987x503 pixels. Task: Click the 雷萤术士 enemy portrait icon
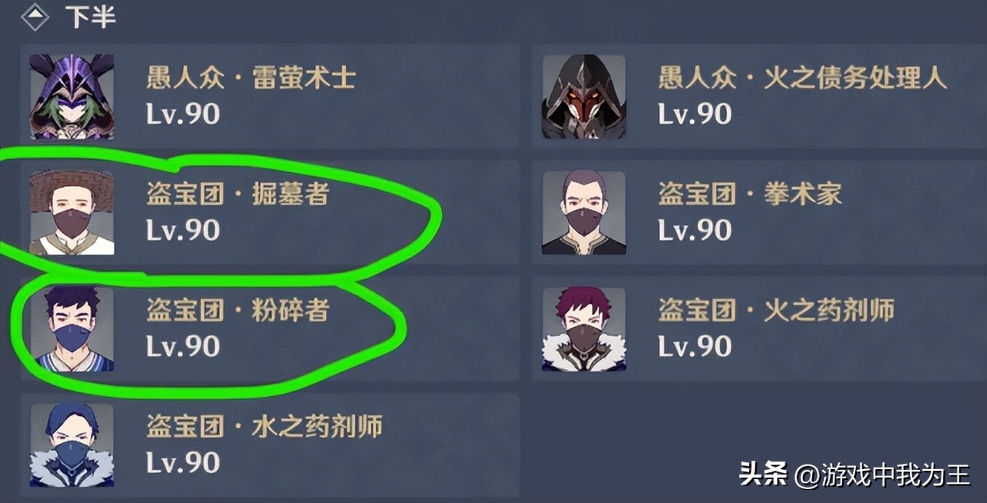[x=72, y=97]
